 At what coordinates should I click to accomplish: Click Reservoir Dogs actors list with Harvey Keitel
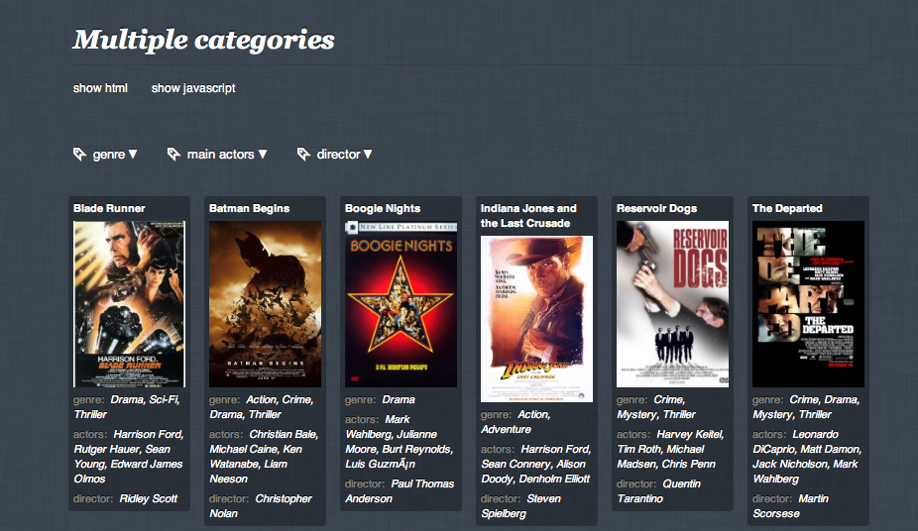[x=671, y=449]
